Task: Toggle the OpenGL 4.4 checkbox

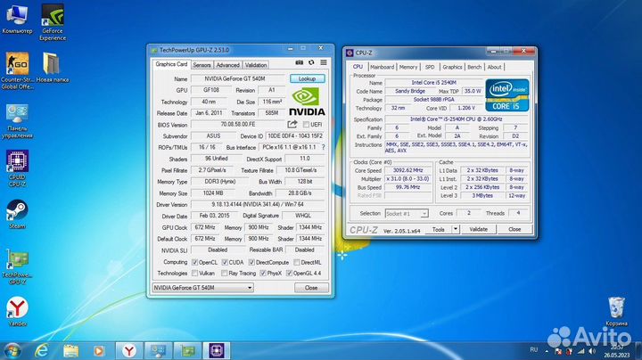Action: [289, 274]
